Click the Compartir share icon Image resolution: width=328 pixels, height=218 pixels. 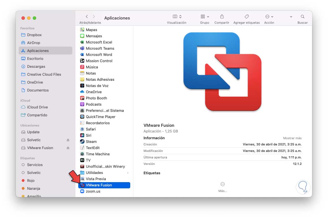coord(222,16)
